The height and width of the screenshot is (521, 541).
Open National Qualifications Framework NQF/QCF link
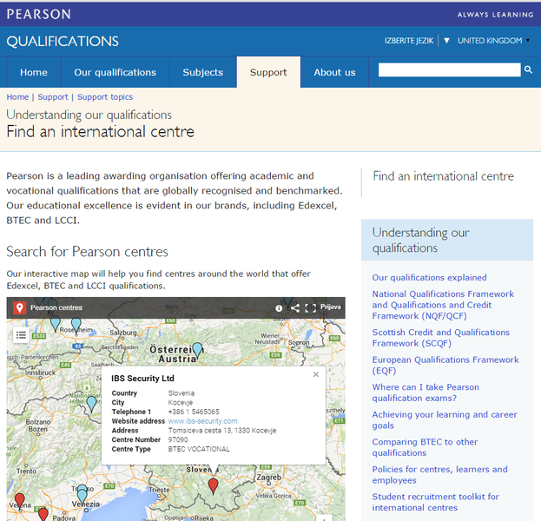click(x=443, y=305)
